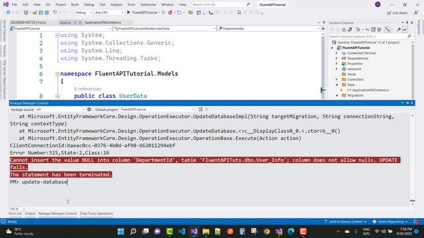Open the console zoom percentage dropdown
Screen dimensions: 424x238
tap(17, 209)
